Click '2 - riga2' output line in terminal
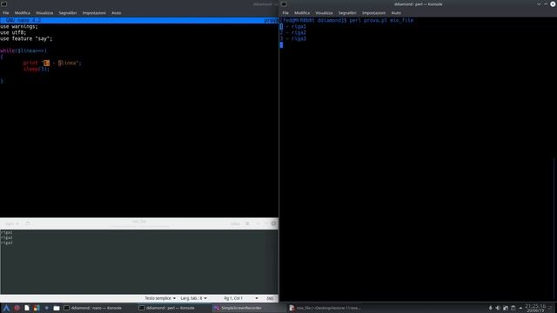557x313 pixels. point(292,33)
